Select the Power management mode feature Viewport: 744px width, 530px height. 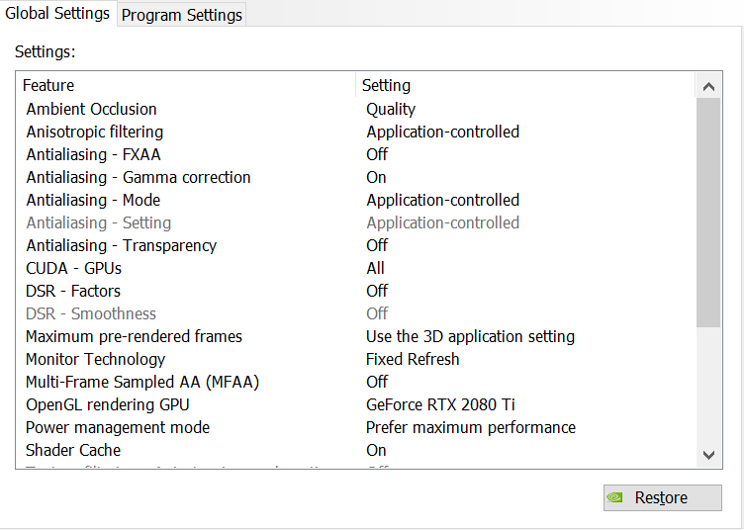[x=118, y=427]
